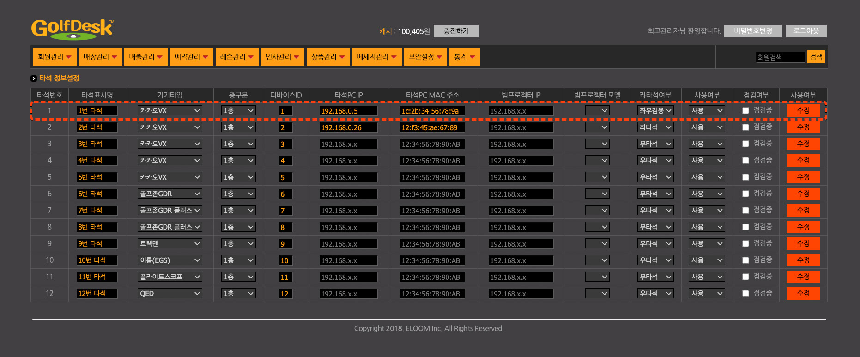Click the 회원검색 input field
Image resolution: width=860 pixels, height=357 pixels.
pos(780,57)
